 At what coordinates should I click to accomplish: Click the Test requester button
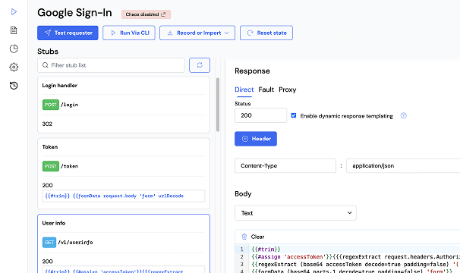[68, 33]
